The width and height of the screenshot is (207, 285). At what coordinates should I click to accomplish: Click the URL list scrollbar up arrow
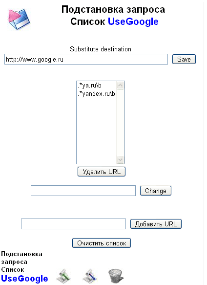(x=121, y=85)
